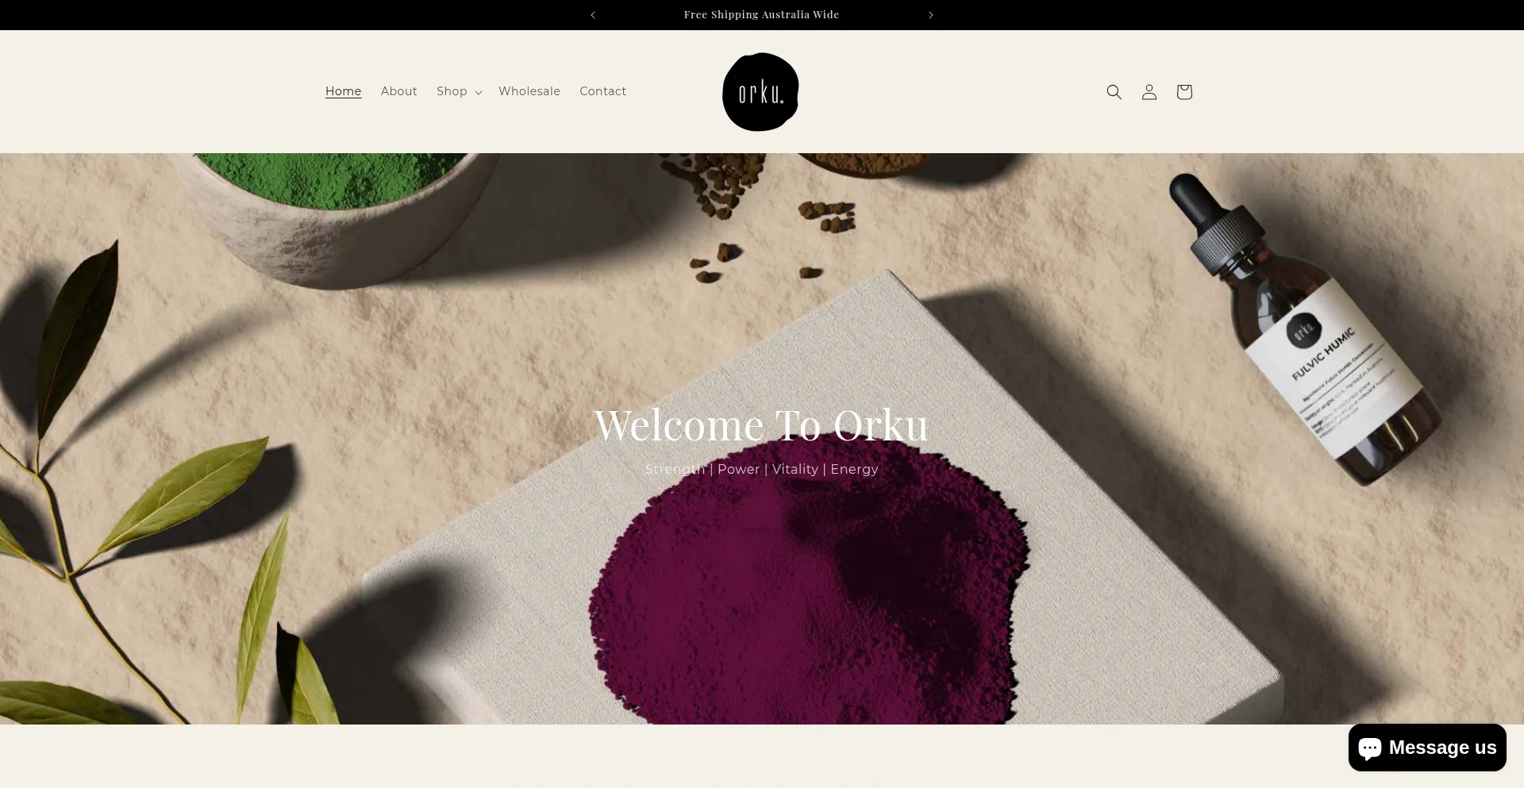1524x788 pixels.
Task: Open the shopping cart icon
Action: click(x=1183, y=92)
